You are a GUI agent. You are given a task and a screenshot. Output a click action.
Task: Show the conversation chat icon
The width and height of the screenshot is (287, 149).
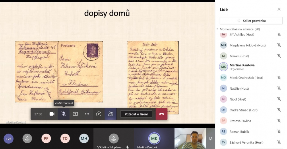pyautogui.click(x=99, y=114)
